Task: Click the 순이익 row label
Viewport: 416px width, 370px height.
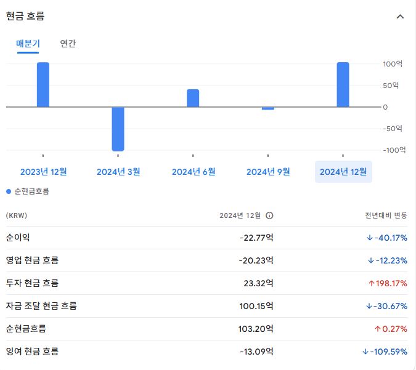Action: [x=18, y=238]
